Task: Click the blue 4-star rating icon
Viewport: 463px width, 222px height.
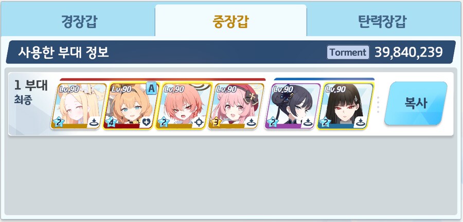Action: (x=111, y=123)
